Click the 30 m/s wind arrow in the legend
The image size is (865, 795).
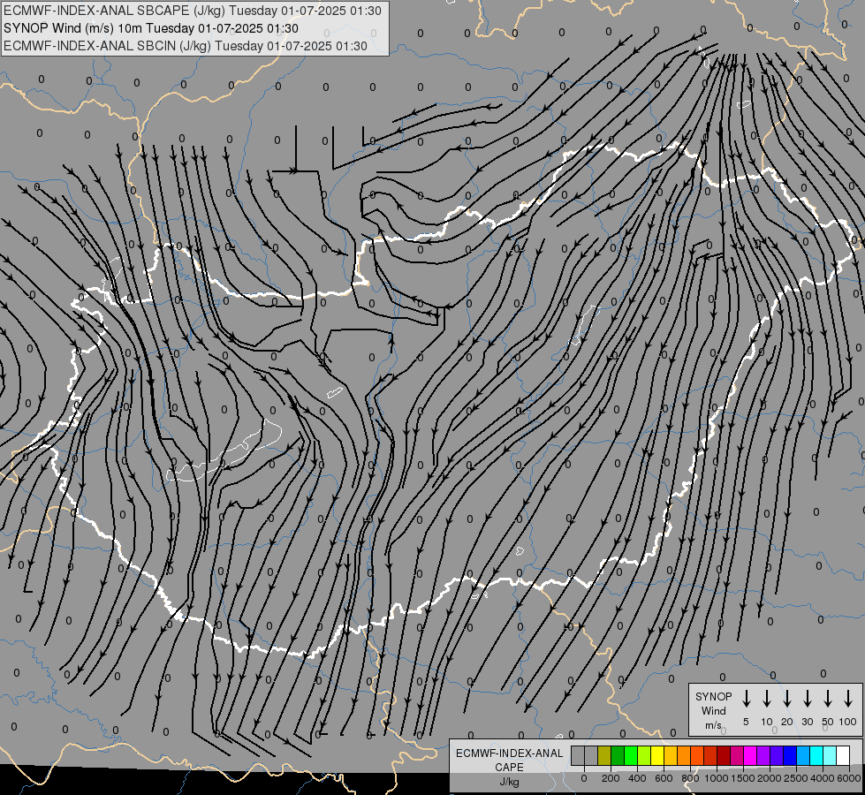point(807,699)
